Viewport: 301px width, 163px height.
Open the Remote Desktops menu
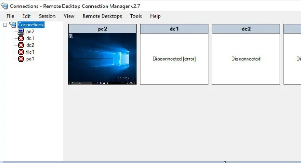pyautogui.click(x=102, y=16)
